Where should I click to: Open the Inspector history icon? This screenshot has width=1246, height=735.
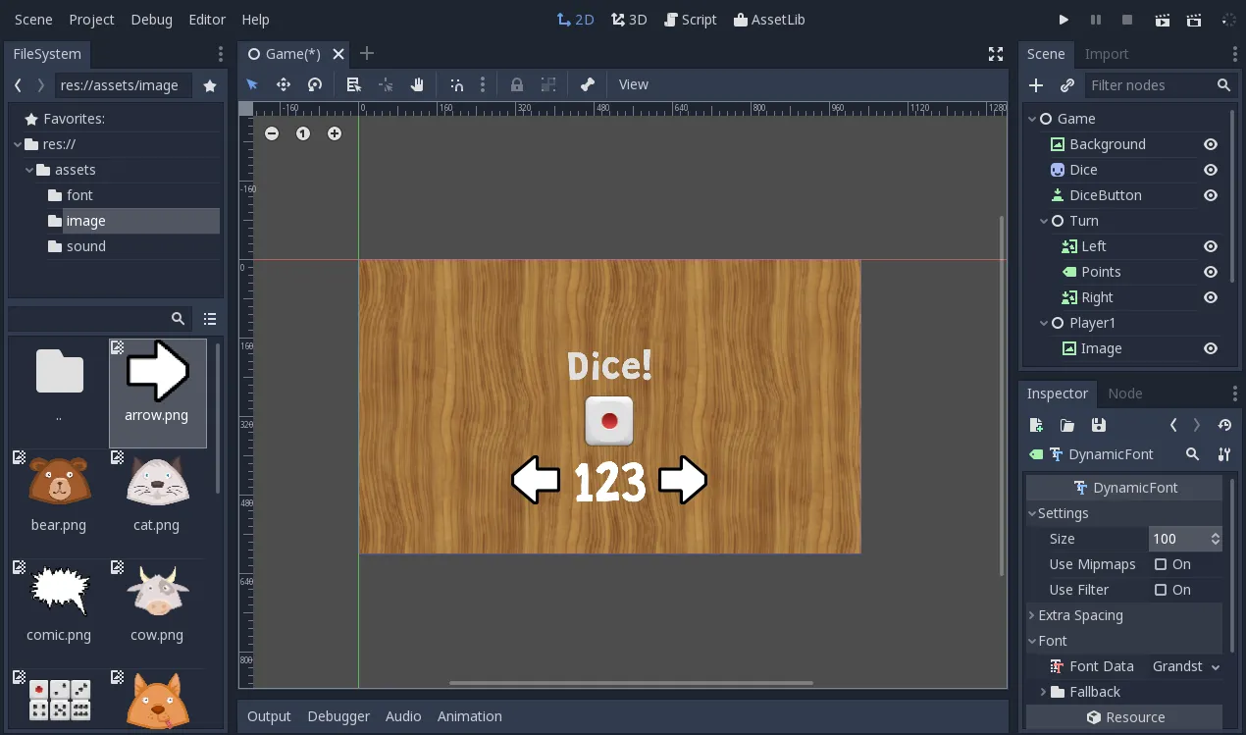pos(1224,425)
